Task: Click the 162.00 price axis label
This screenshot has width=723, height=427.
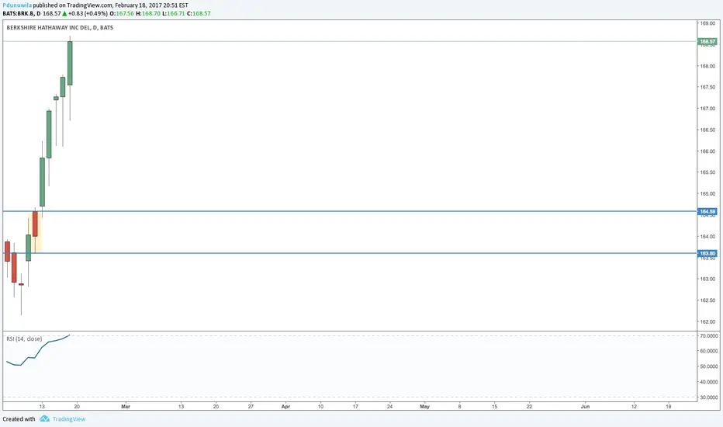Action: pyautogui.click(x=707, y=322)
